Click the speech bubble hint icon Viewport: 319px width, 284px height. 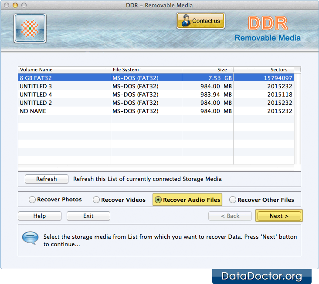pos(30,238)
